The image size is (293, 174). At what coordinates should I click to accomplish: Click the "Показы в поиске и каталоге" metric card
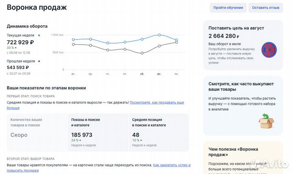click(x=98, y=132)
